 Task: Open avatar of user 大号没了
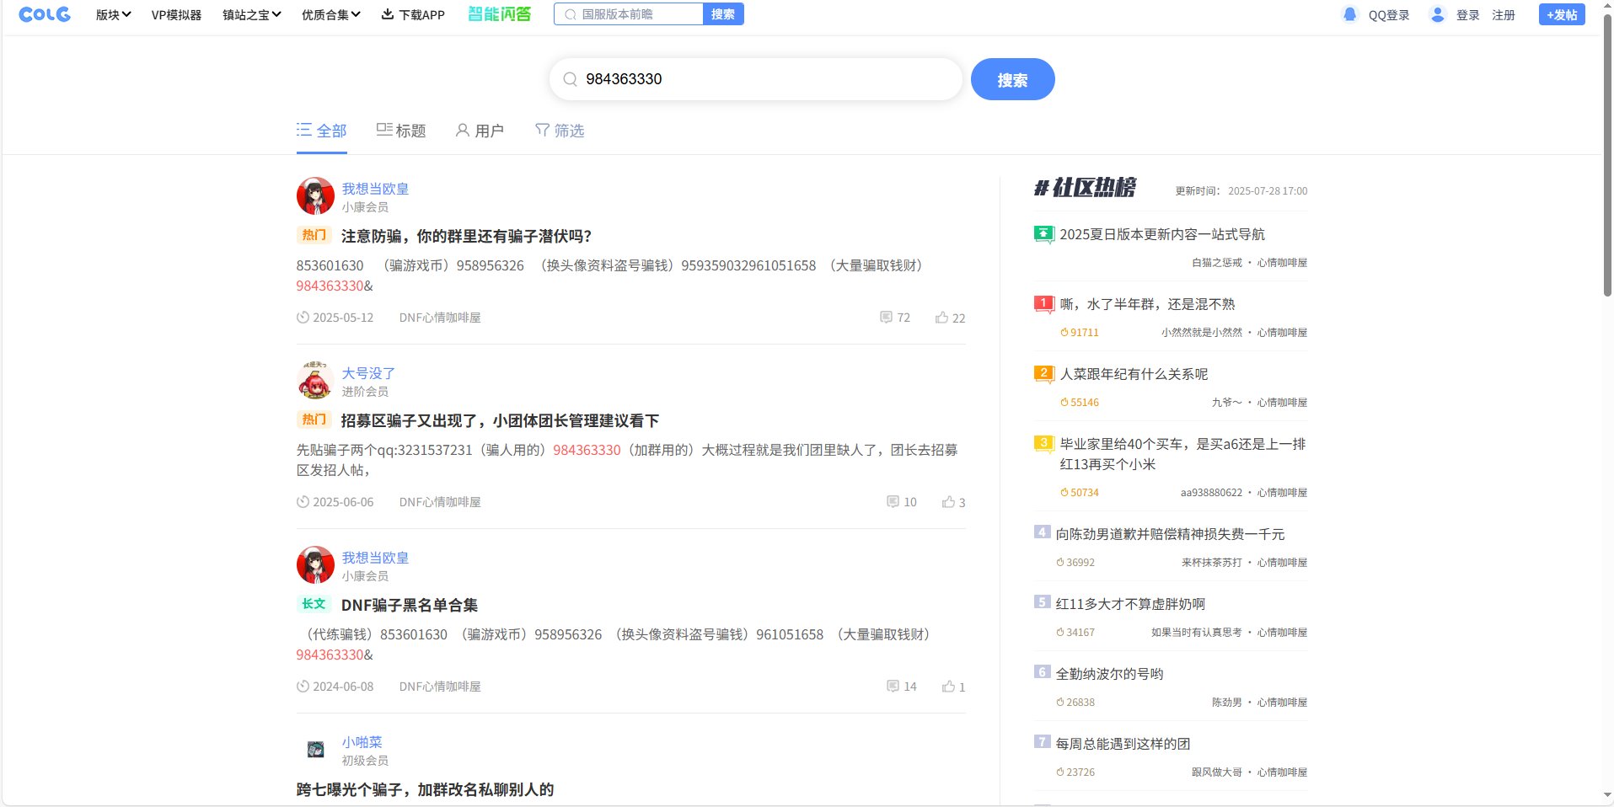coord(315,381)
